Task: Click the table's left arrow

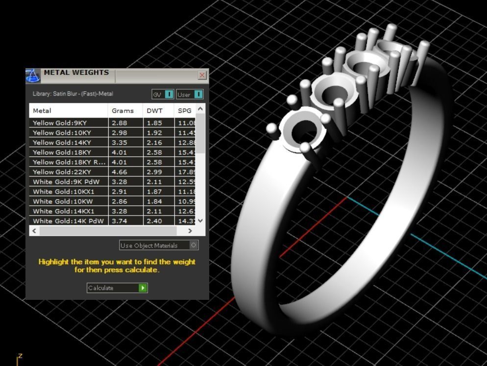Action: pyautogui.click(x=34, y=231)
